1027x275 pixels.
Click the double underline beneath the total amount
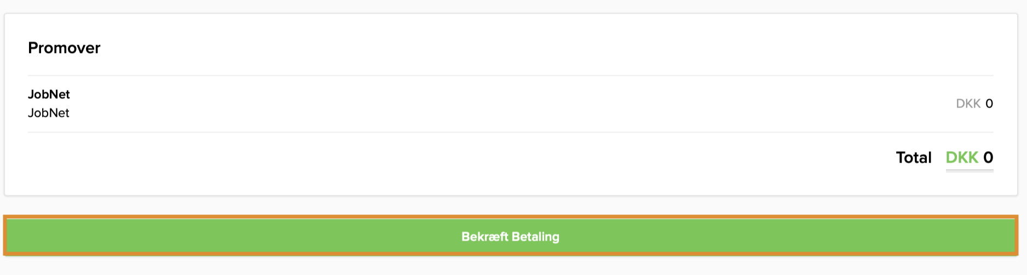(969, 171)
